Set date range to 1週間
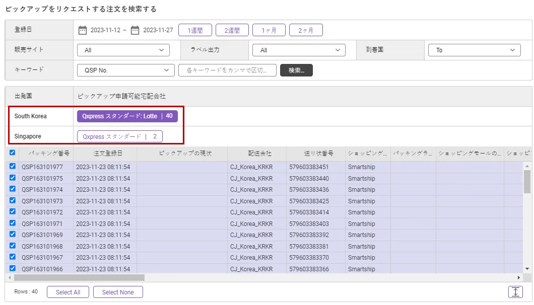This screenshot has height=305, width=534. 195,30
